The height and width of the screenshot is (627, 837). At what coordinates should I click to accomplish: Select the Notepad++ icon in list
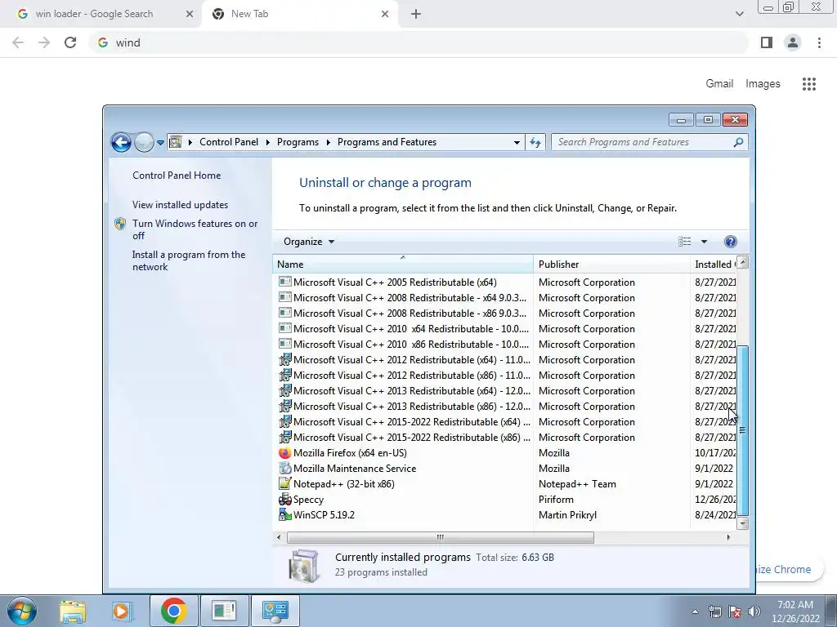click(x=285, y=484)
